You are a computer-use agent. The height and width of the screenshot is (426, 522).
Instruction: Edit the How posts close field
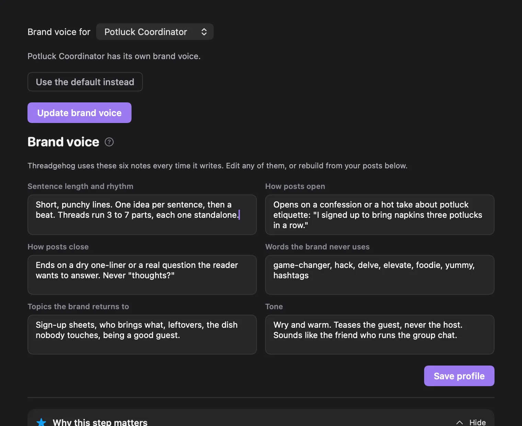coord(142,275)
